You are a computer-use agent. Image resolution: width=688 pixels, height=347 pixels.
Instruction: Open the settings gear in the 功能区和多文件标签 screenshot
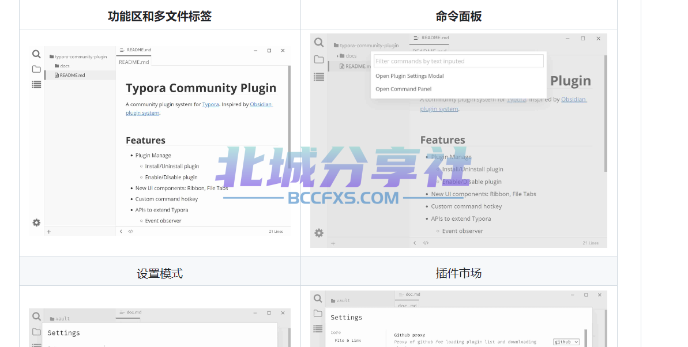[36, 222]
